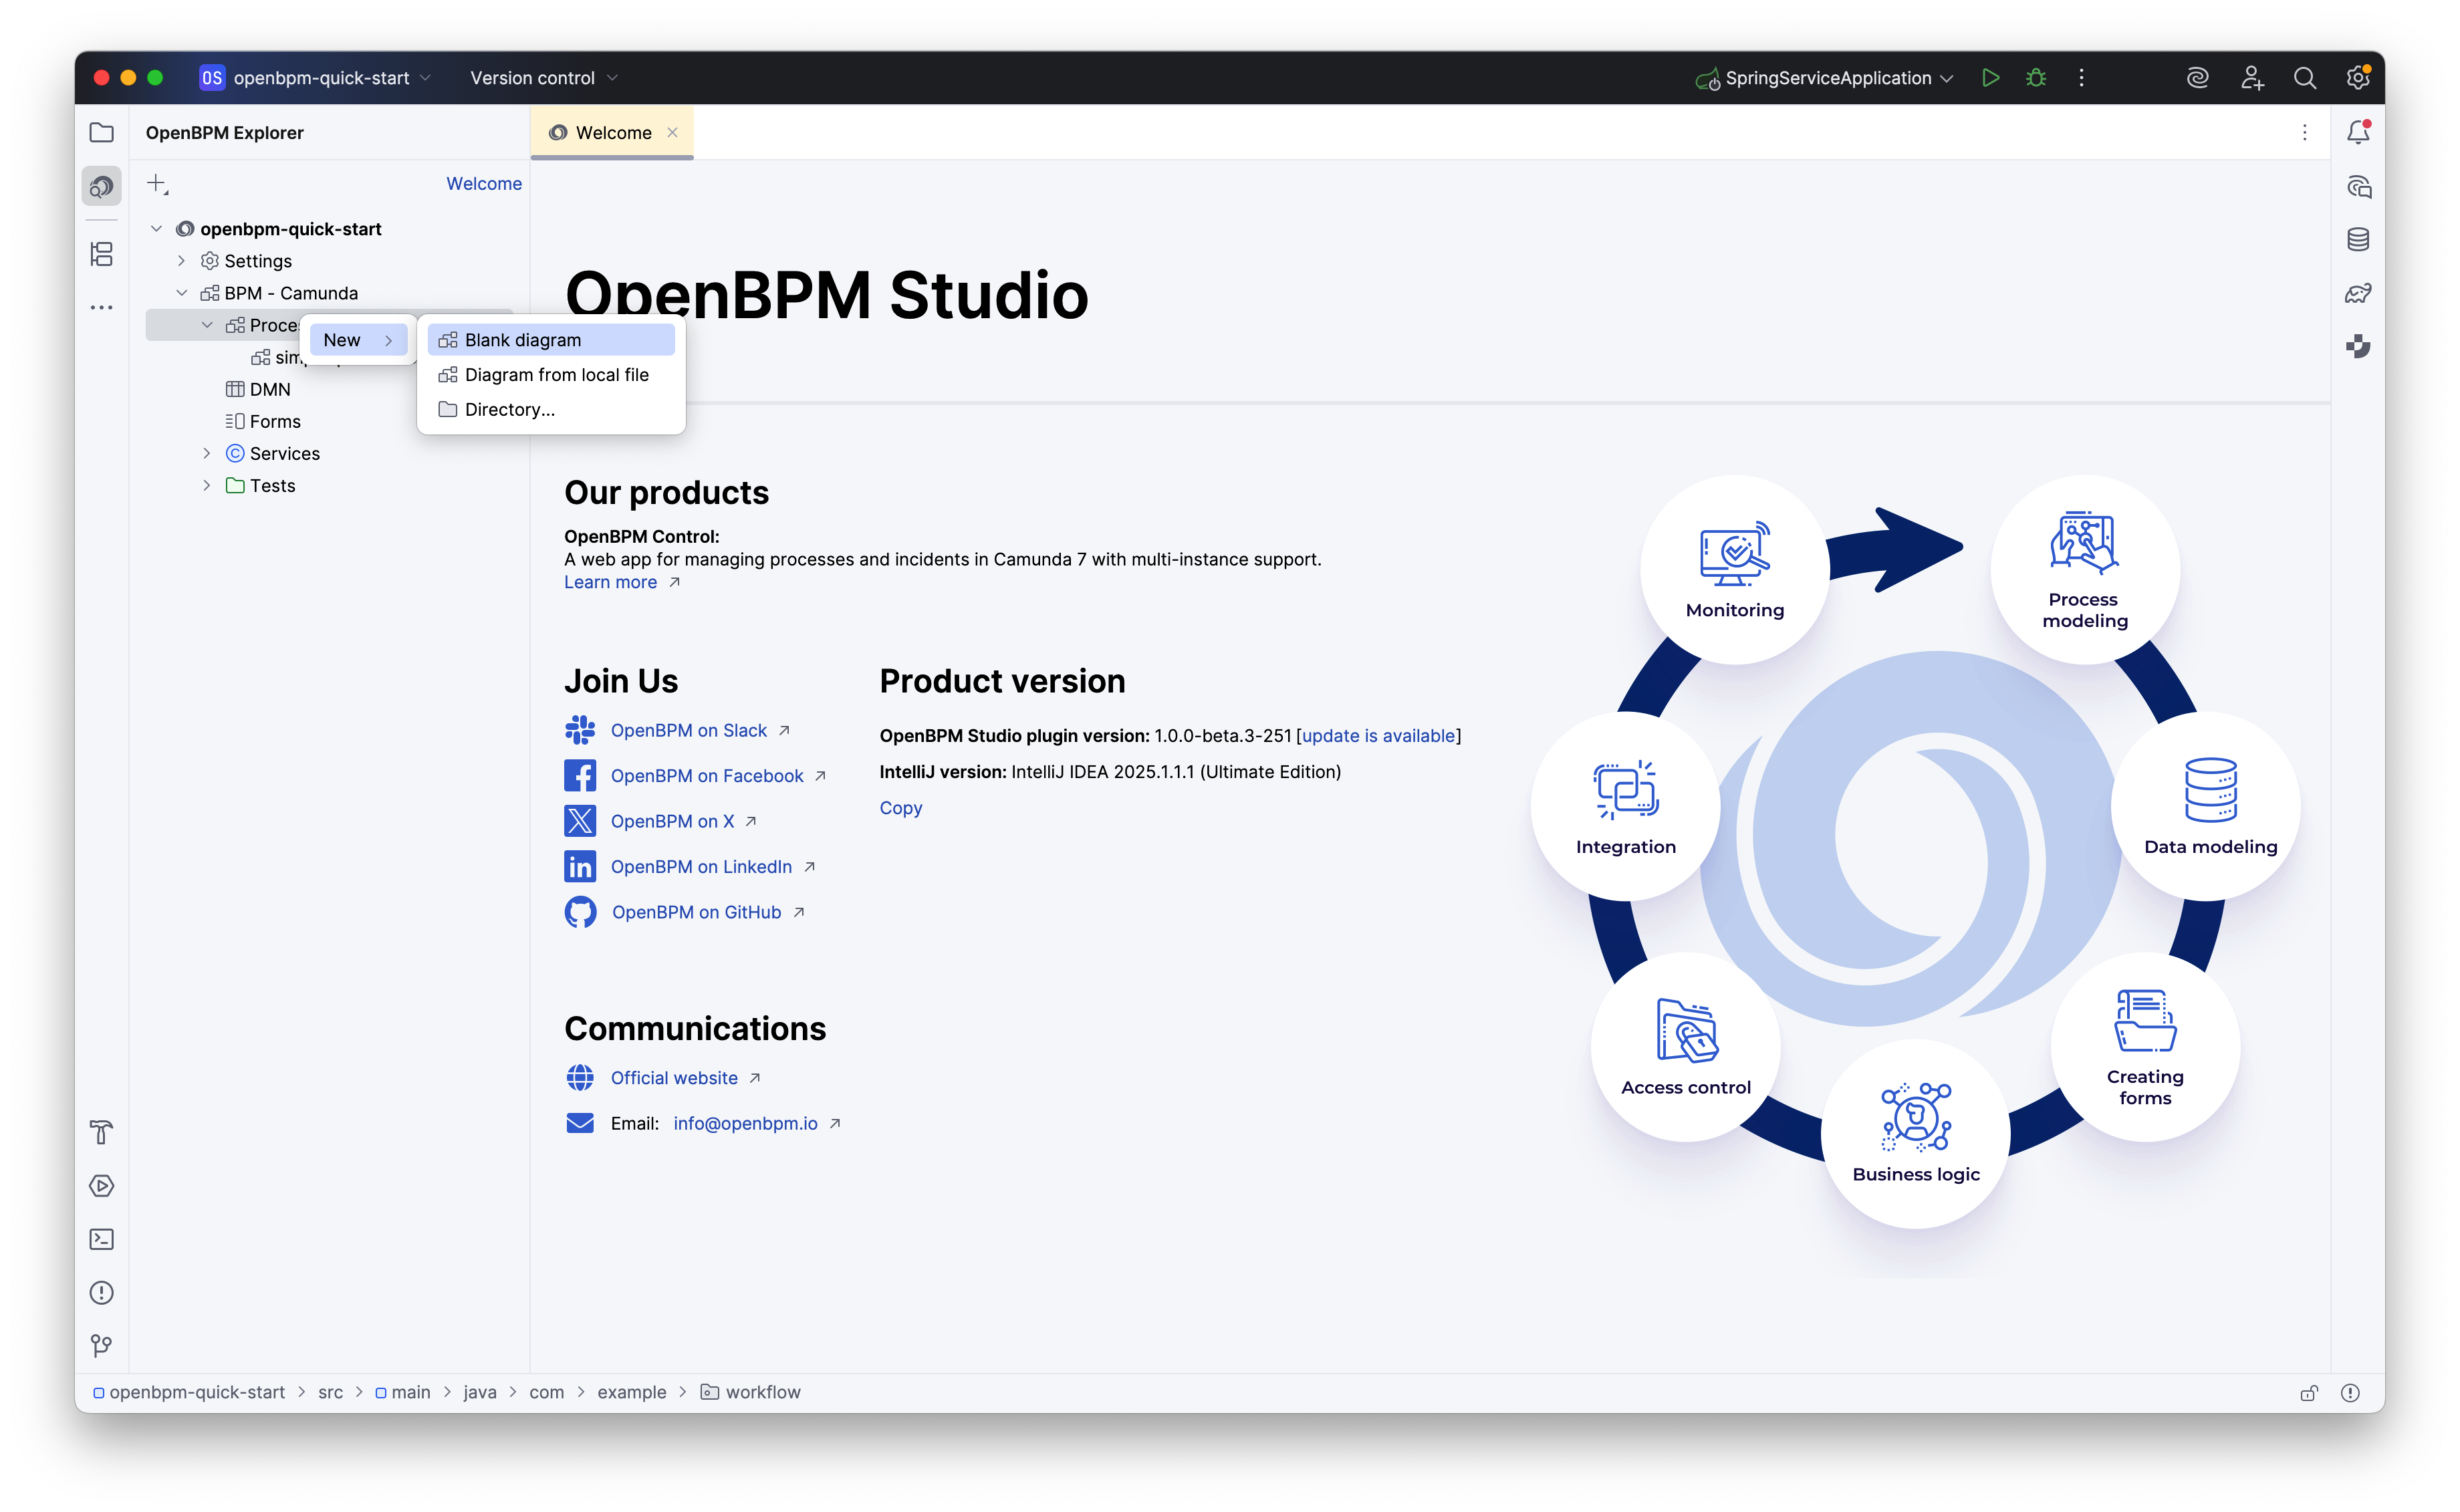The height and width of the screenshot is (1512, 2460).
Task: Open the Terminal tool window
Action: pyautogui.click(x=102, y=1239)
